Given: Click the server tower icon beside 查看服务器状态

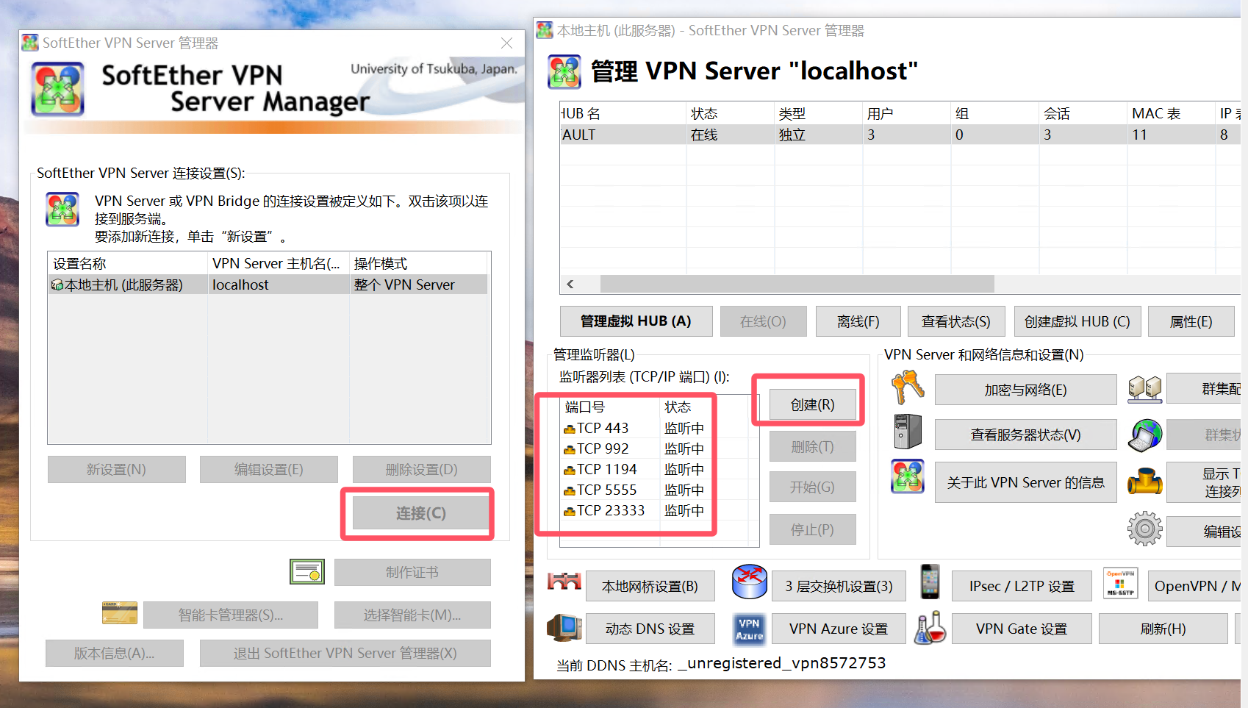Looking at the screenshot, I should [x=908, y=432].
